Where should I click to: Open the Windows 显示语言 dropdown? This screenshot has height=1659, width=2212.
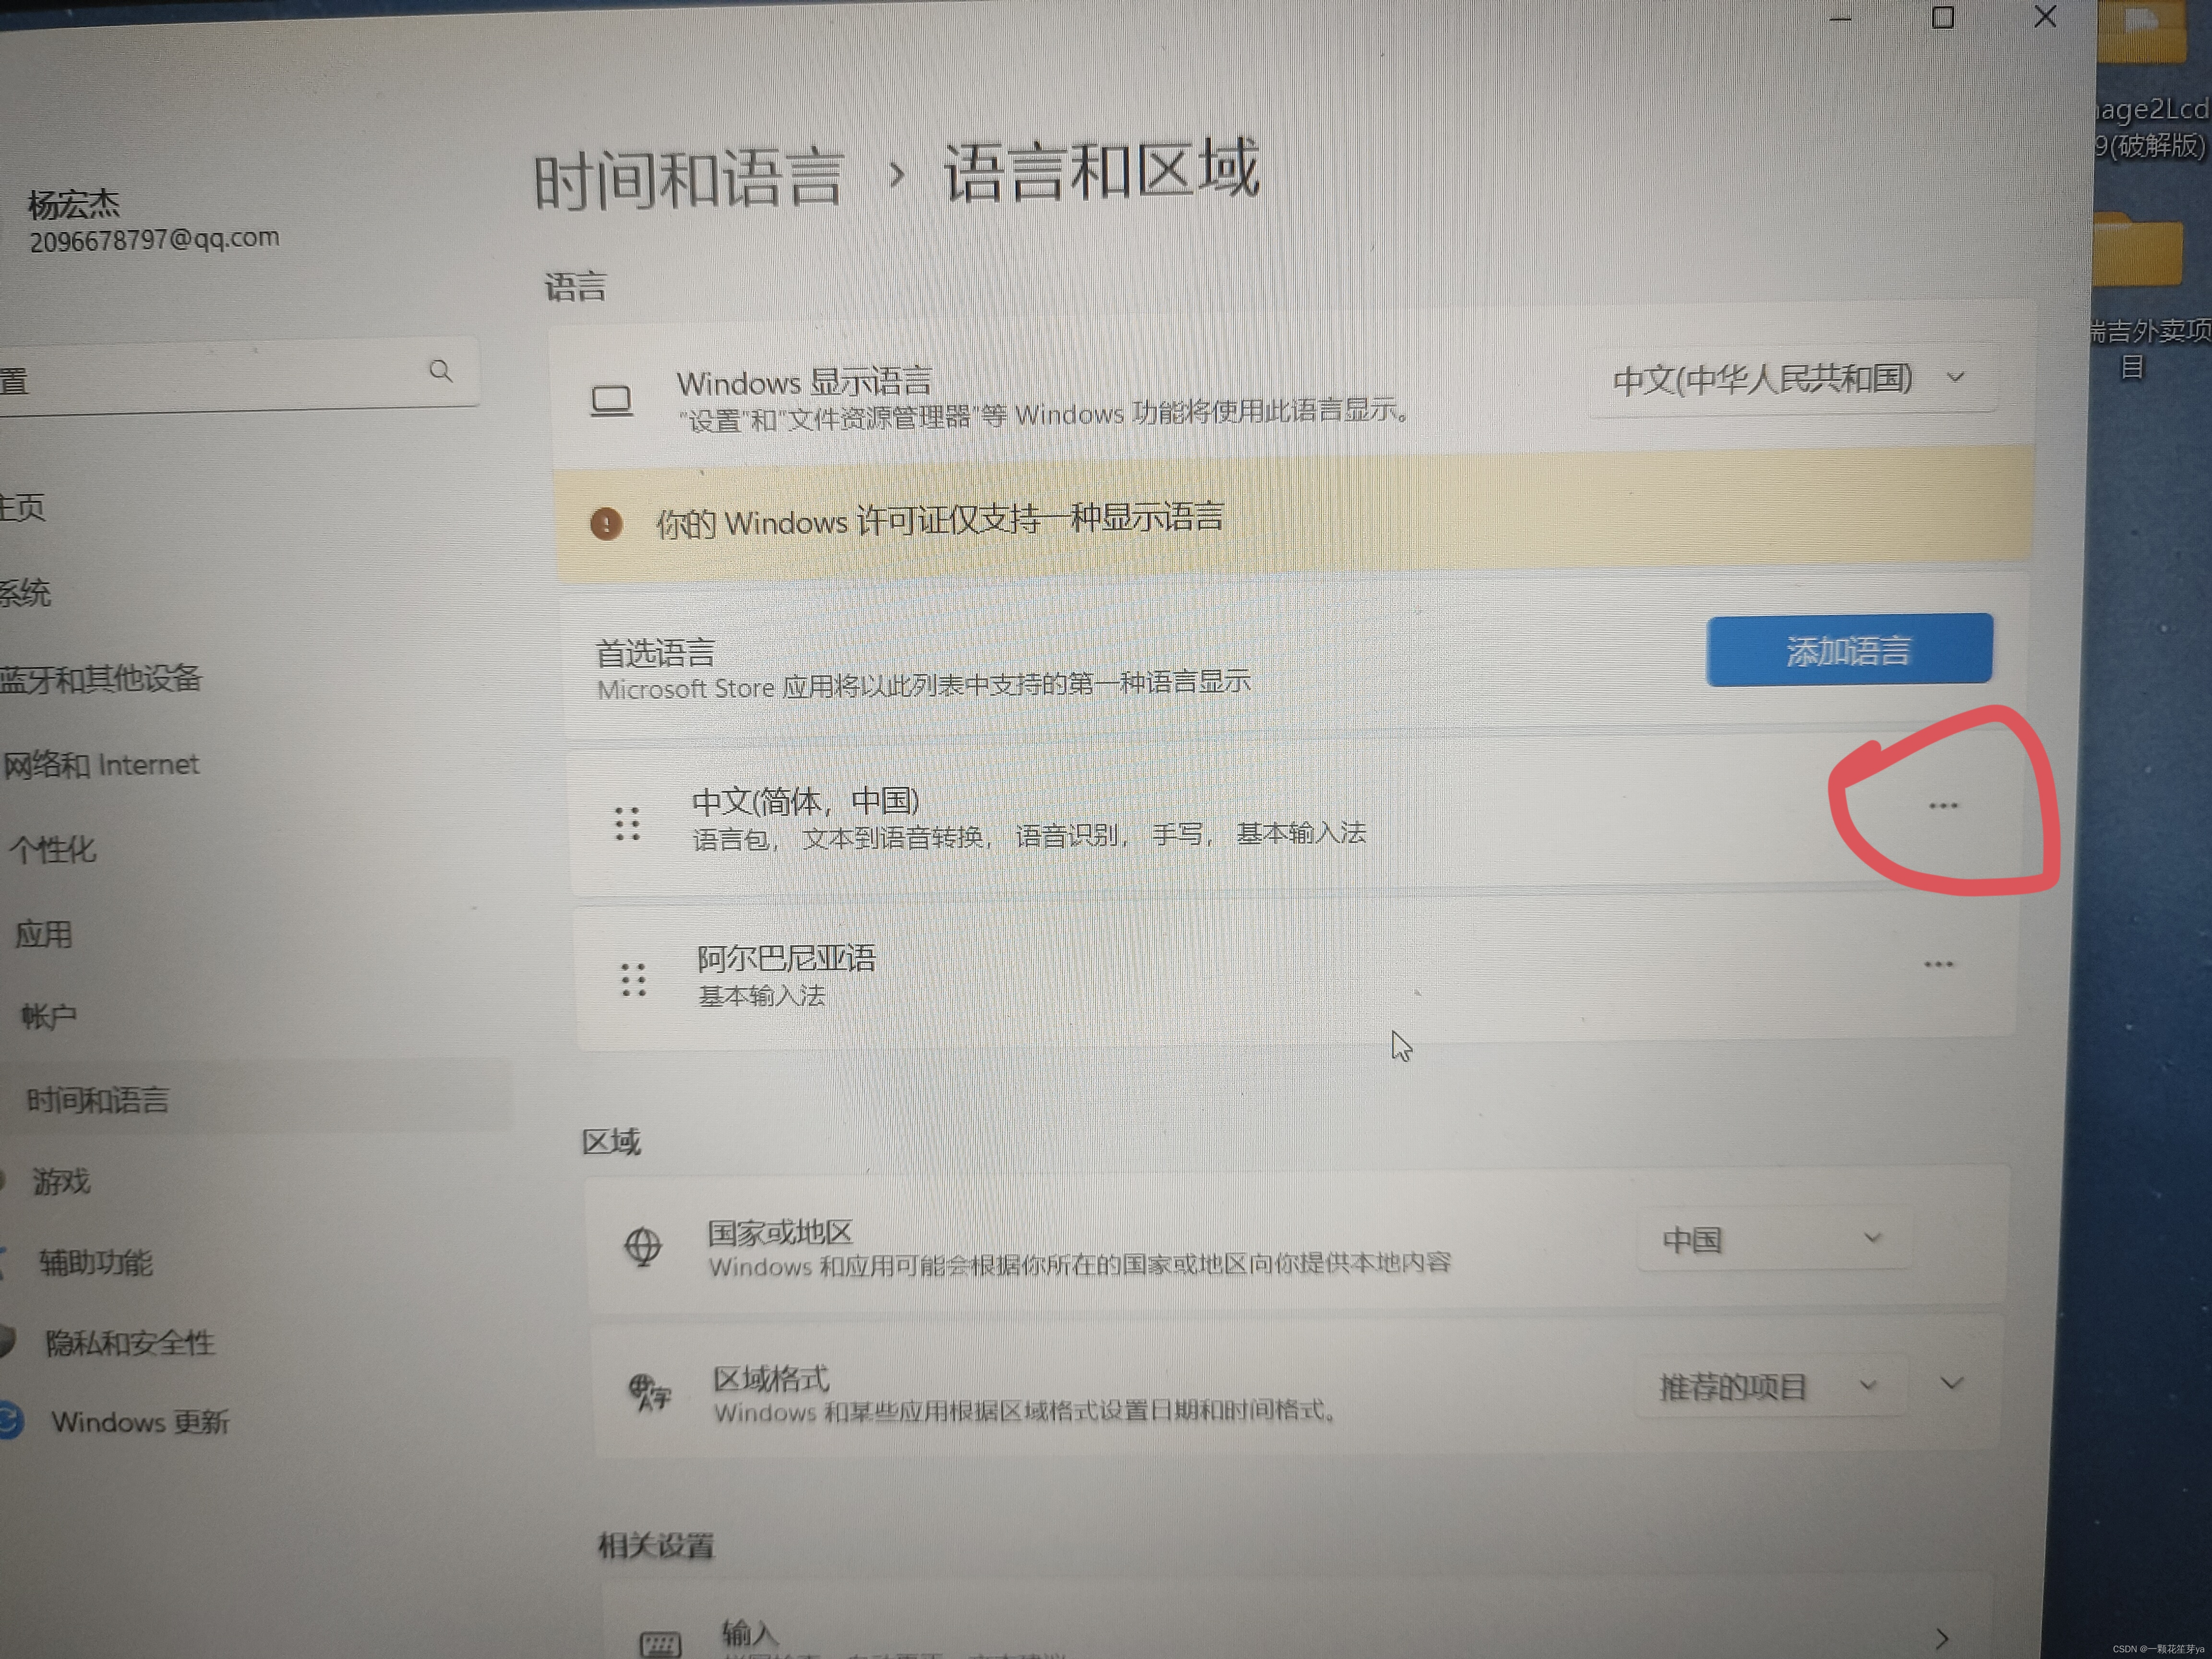coord(1790,379)
